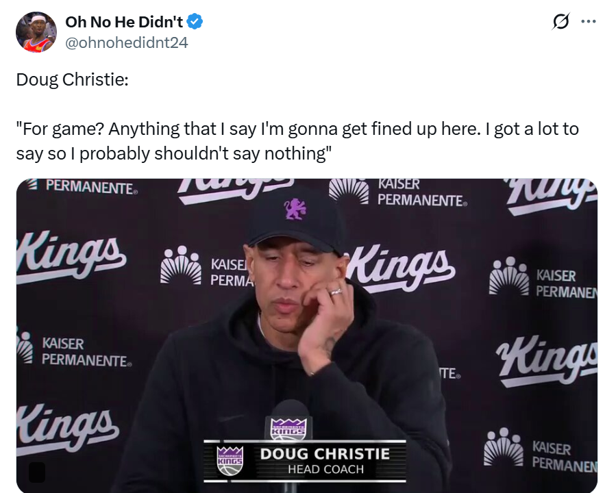Expand the post's three-dot more menu
The height and width of the screenshot is (493, 605).
tap(588, 21)
